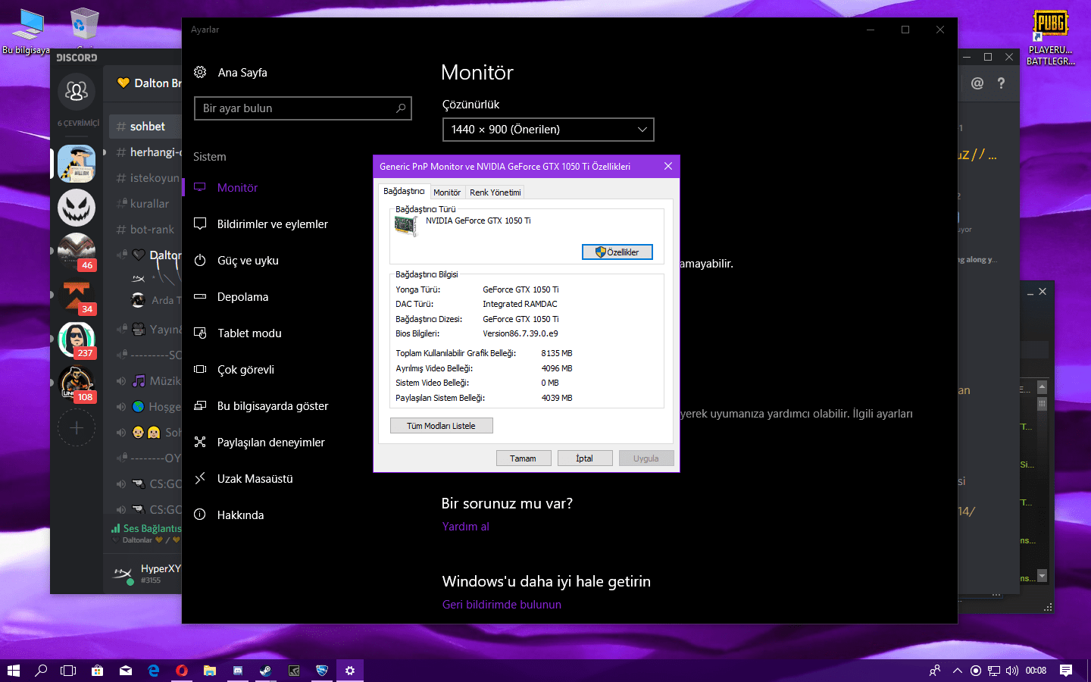Open taskbar search
This screenshot has height=682, width=1091.
coord(41,671)
